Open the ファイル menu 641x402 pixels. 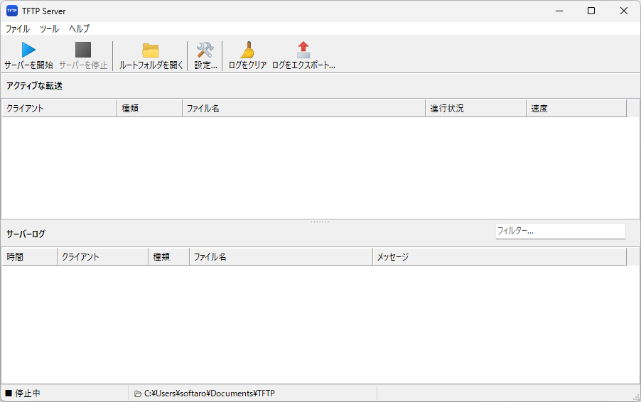coord(18,29)
